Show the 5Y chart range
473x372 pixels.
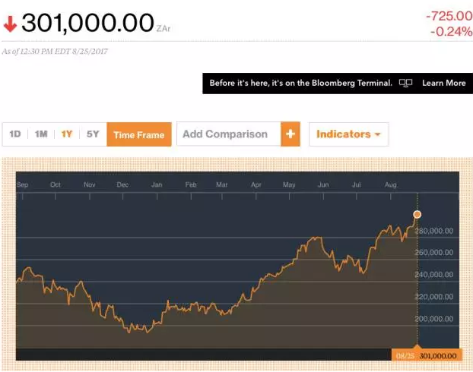click(93, 134)
